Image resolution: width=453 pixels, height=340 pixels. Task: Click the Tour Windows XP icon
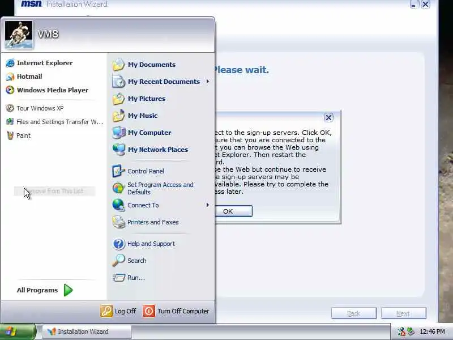10,108
